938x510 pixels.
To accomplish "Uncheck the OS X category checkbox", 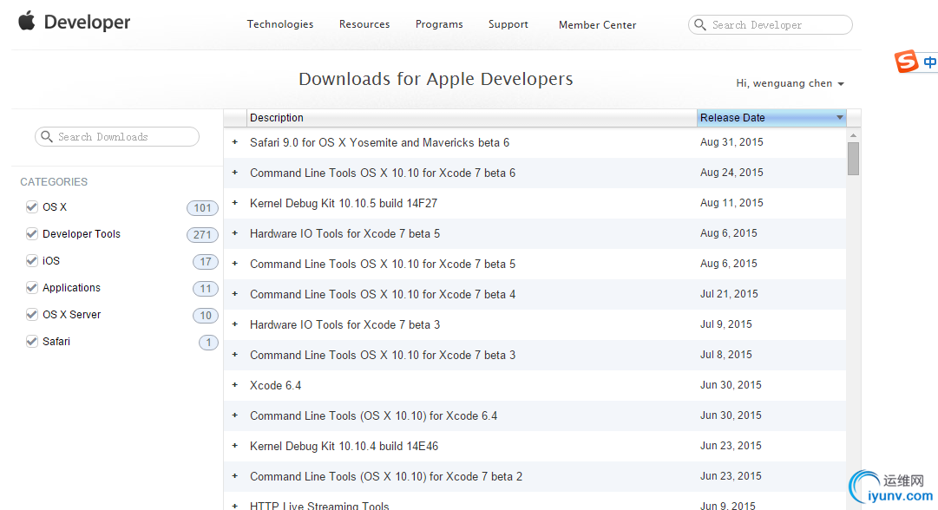I will 32,207.
